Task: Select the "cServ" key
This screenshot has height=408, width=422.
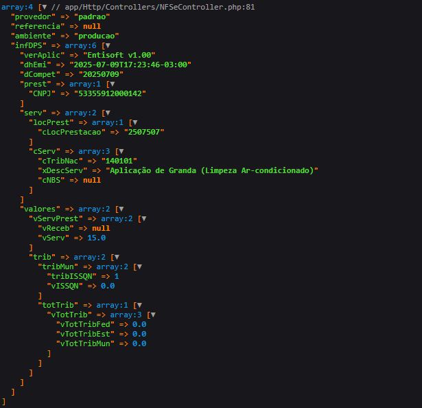Action: [45, 152]
